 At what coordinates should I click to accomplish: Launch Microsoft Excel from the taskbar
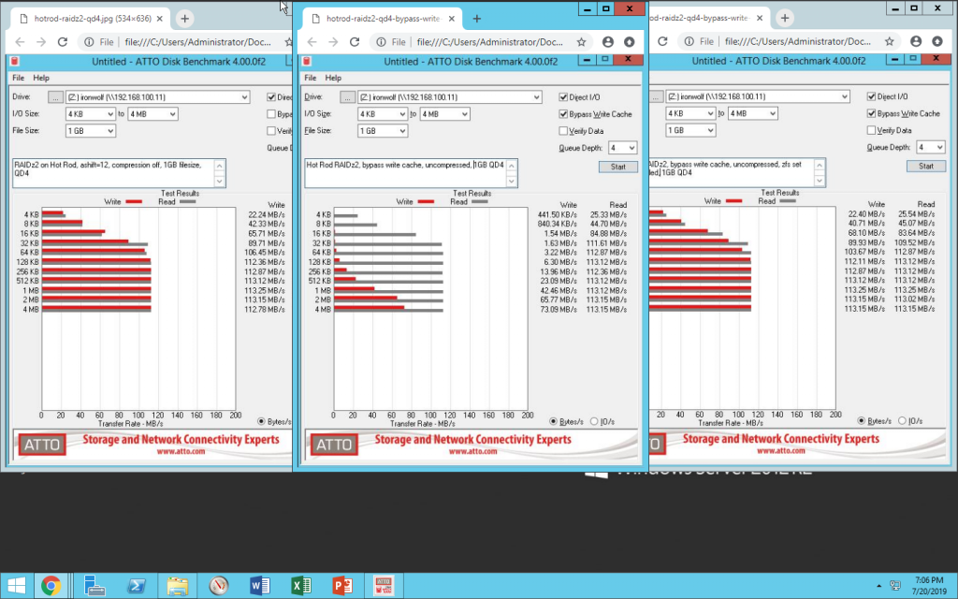(x=301, y=586)
